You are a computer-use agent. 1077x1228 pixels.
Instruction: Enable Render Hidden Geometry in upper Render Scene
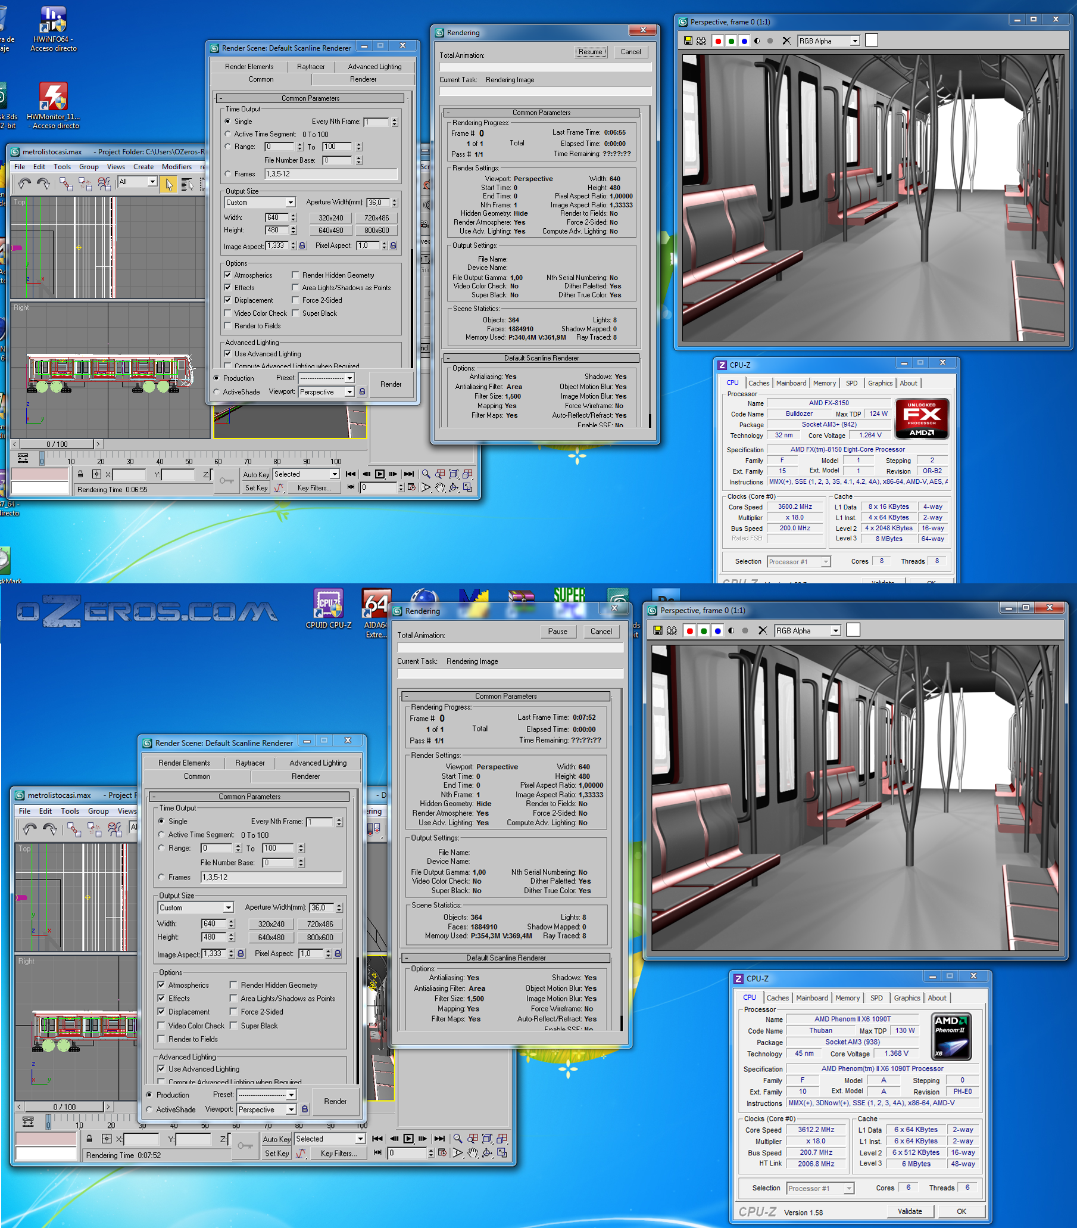click(295, 275)
